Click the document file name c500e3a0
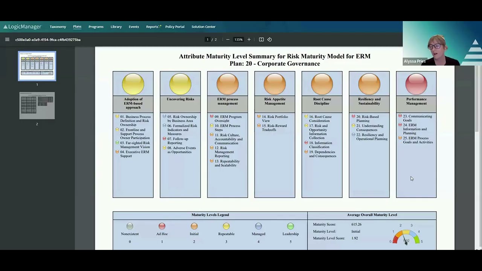This screenshot has height=271, width=482. pyautogui.click(x=48, y=40)
